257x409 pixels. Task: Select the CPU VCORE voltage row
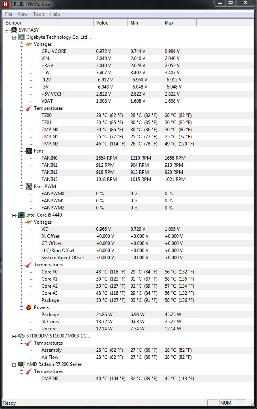coord(54,51)
